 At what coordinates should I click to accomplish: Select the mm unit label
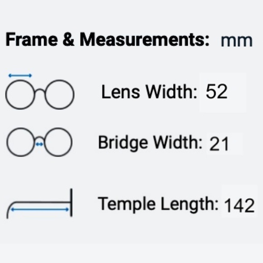point(237,41)
